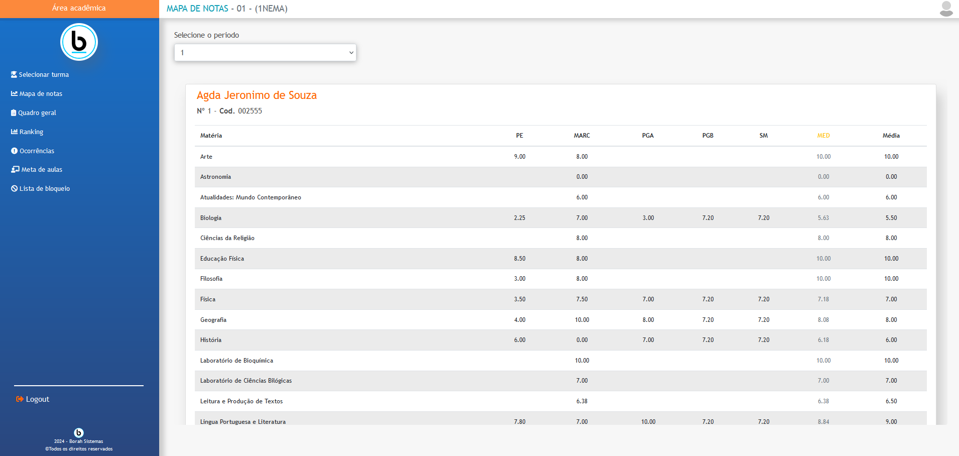959x456 pixels.
Task: Click the Selecionar turma icon in sidebar
Action: [14, 74]
